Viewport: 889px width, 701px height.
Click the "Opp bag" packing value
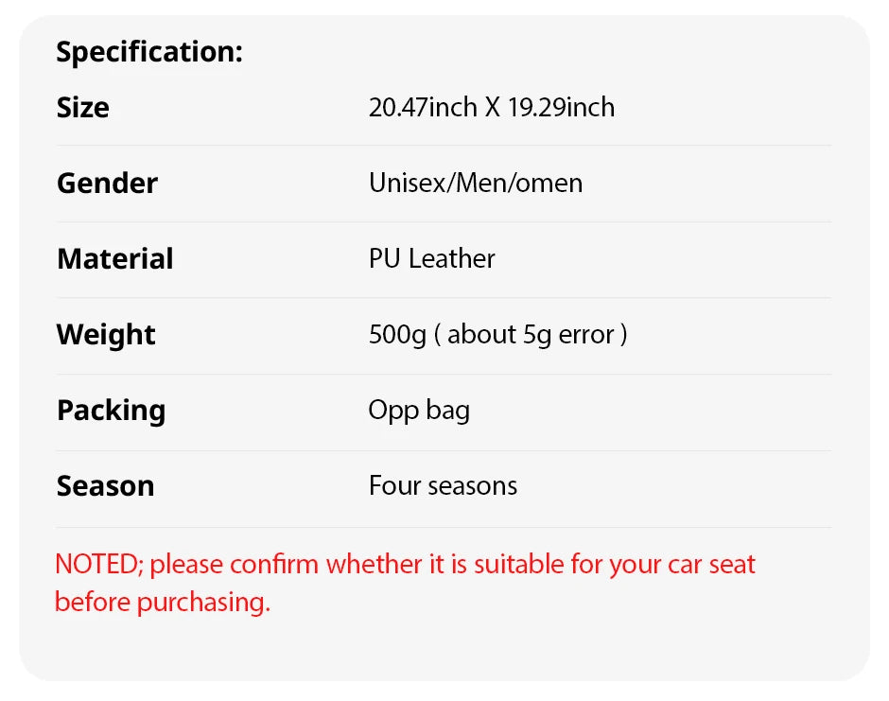point(419,411)
